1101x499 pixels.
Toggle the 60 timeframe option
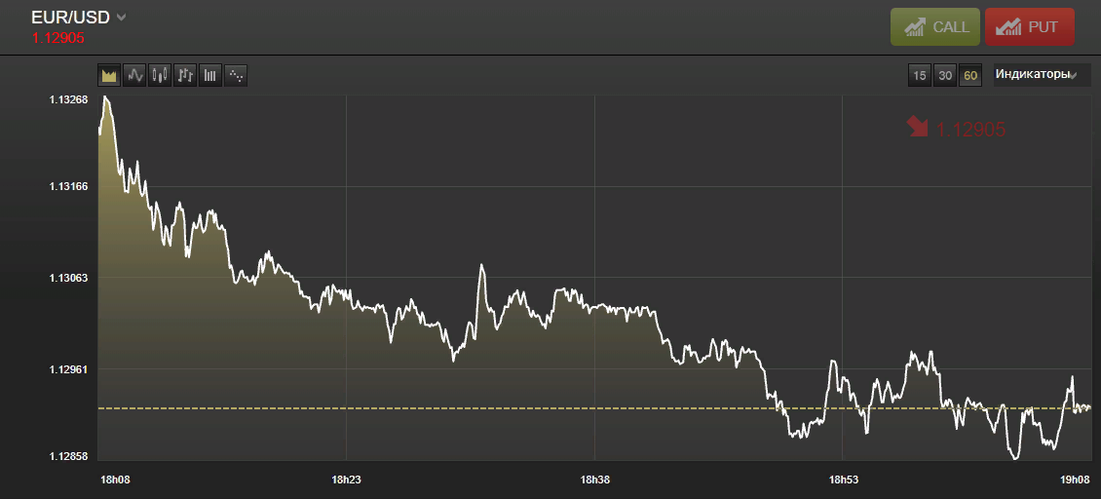[x=970, y=75]
